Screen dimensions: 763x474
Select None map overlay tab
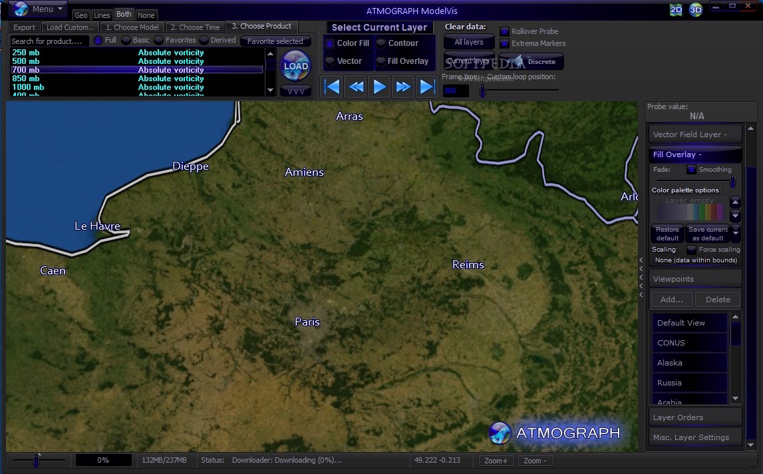tap(146, 15)
